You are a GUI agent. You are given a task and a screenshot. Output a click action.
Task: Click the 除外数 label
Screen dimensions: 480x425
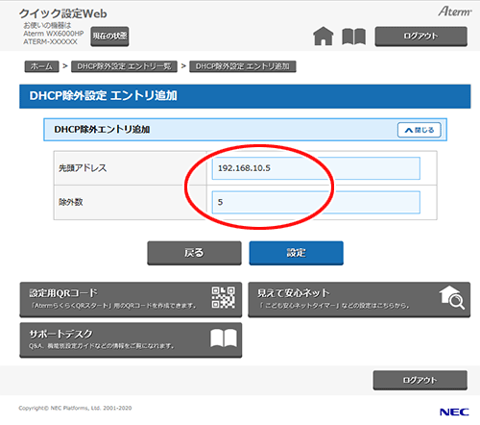pos(71,202)
